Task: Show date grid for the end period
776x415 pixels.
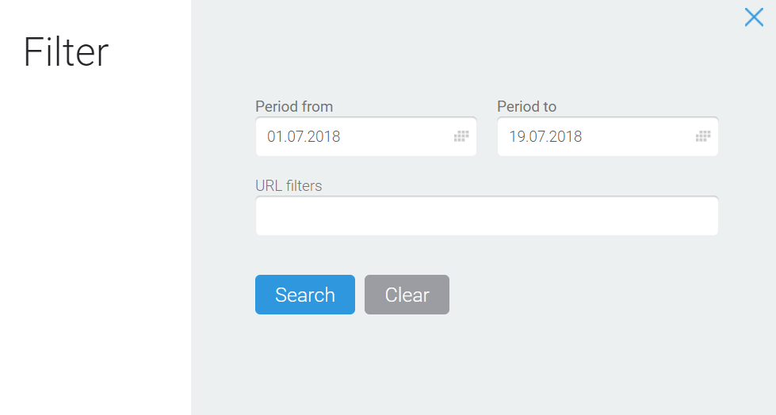Action: (x=703, y=136)
